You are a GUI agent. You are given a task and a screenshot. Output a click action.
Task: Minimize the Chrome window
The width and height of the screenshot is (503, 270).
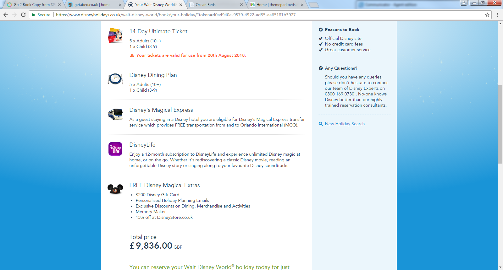[x=474, y=3]
